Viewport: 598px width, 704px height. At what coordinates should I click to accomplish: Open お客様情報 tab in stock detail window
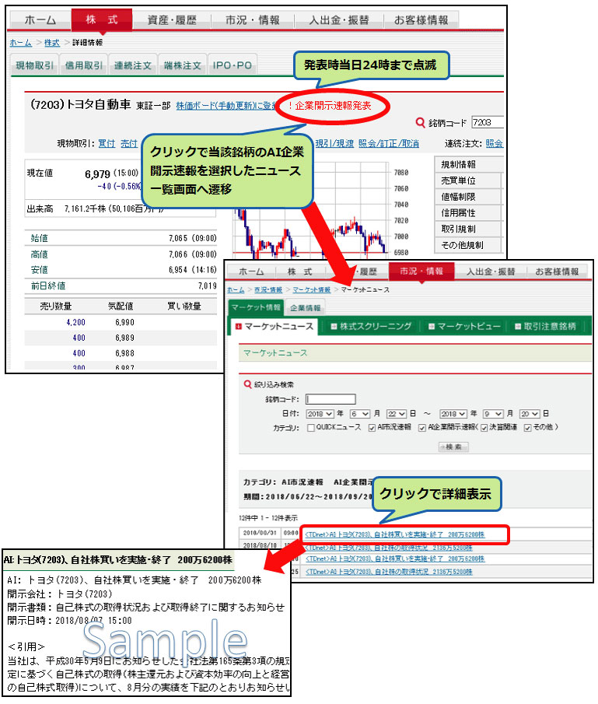tap(421, 19)
